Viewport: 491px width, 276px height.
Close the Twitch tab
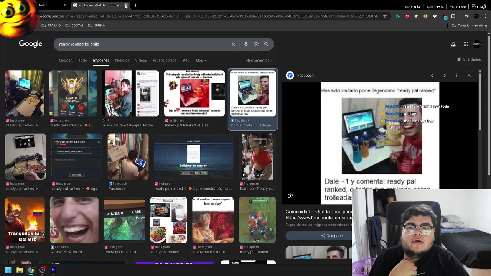(x=65, y=5)
